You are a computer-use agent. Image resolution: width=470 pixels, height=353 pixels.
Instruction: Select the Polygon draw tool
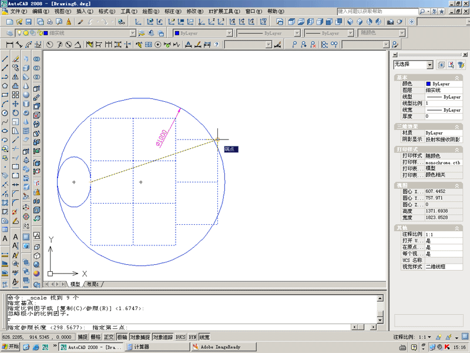[x=5, y=86]
